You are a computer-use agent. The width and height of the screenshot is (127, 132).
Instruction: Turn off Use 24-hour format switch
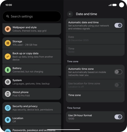pyautogui.click(x=118, y=117)
